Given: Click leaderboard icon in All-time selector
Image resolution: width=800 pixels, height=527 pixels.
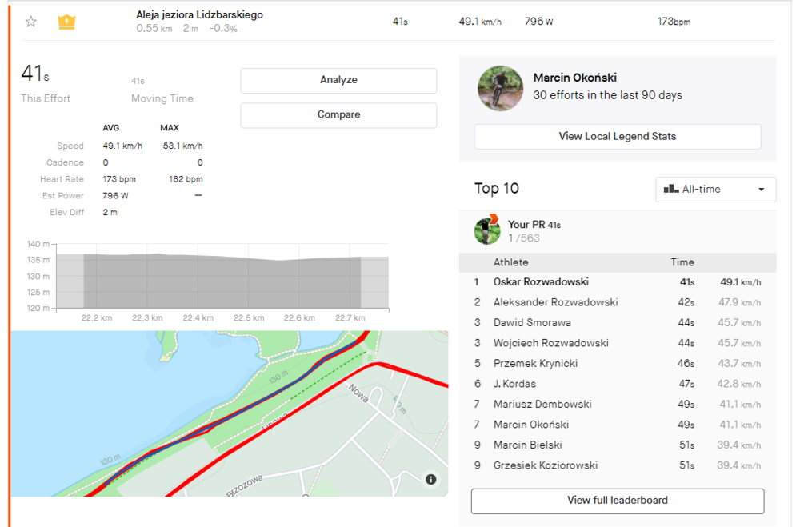Looking at the screenshot, I should 670,190.
